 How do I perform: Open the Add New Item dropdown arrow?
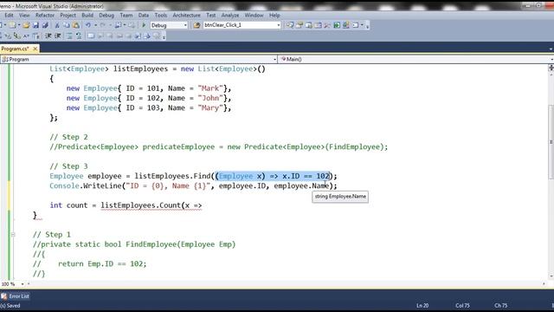click(x=18, y=25)
